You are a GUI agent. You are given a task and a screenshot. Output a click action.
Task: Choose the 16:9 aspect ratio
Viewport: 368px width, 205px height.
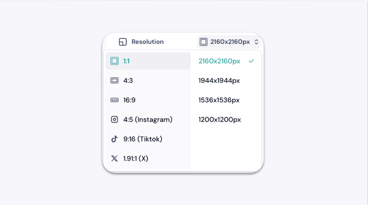pos(148,100)
